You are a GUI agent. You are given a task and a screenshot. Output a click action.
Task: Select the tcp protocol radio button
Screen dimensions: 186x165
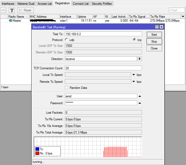(x=134, y=40)
